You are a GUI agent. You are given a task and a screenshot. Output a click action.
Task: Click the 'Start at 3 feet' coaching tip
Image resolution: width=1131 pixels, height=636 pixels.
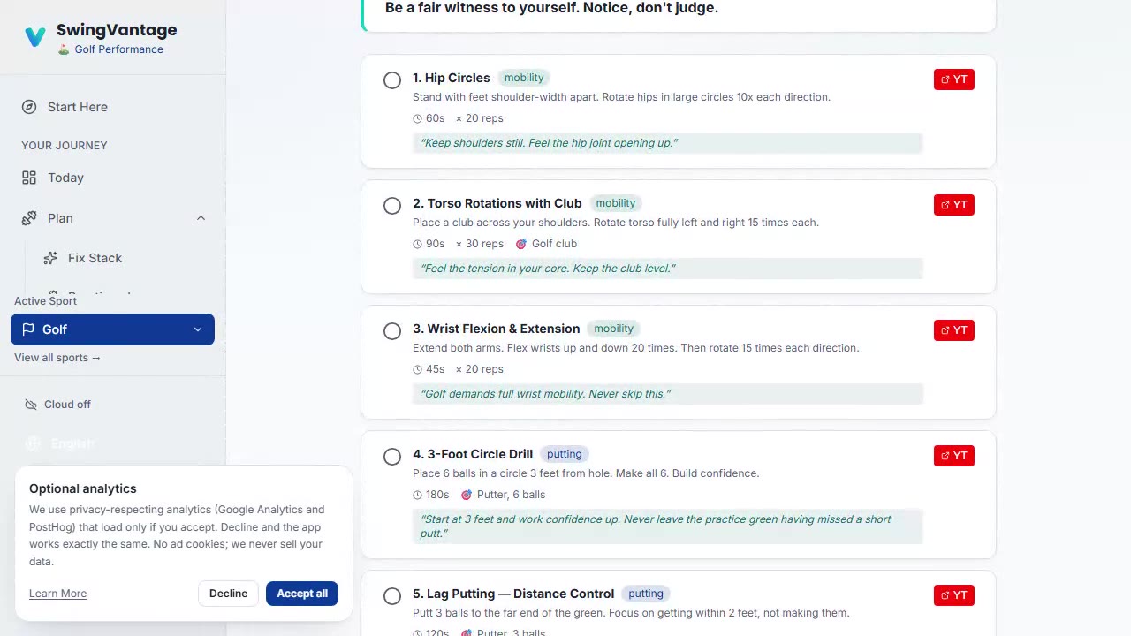667,526
